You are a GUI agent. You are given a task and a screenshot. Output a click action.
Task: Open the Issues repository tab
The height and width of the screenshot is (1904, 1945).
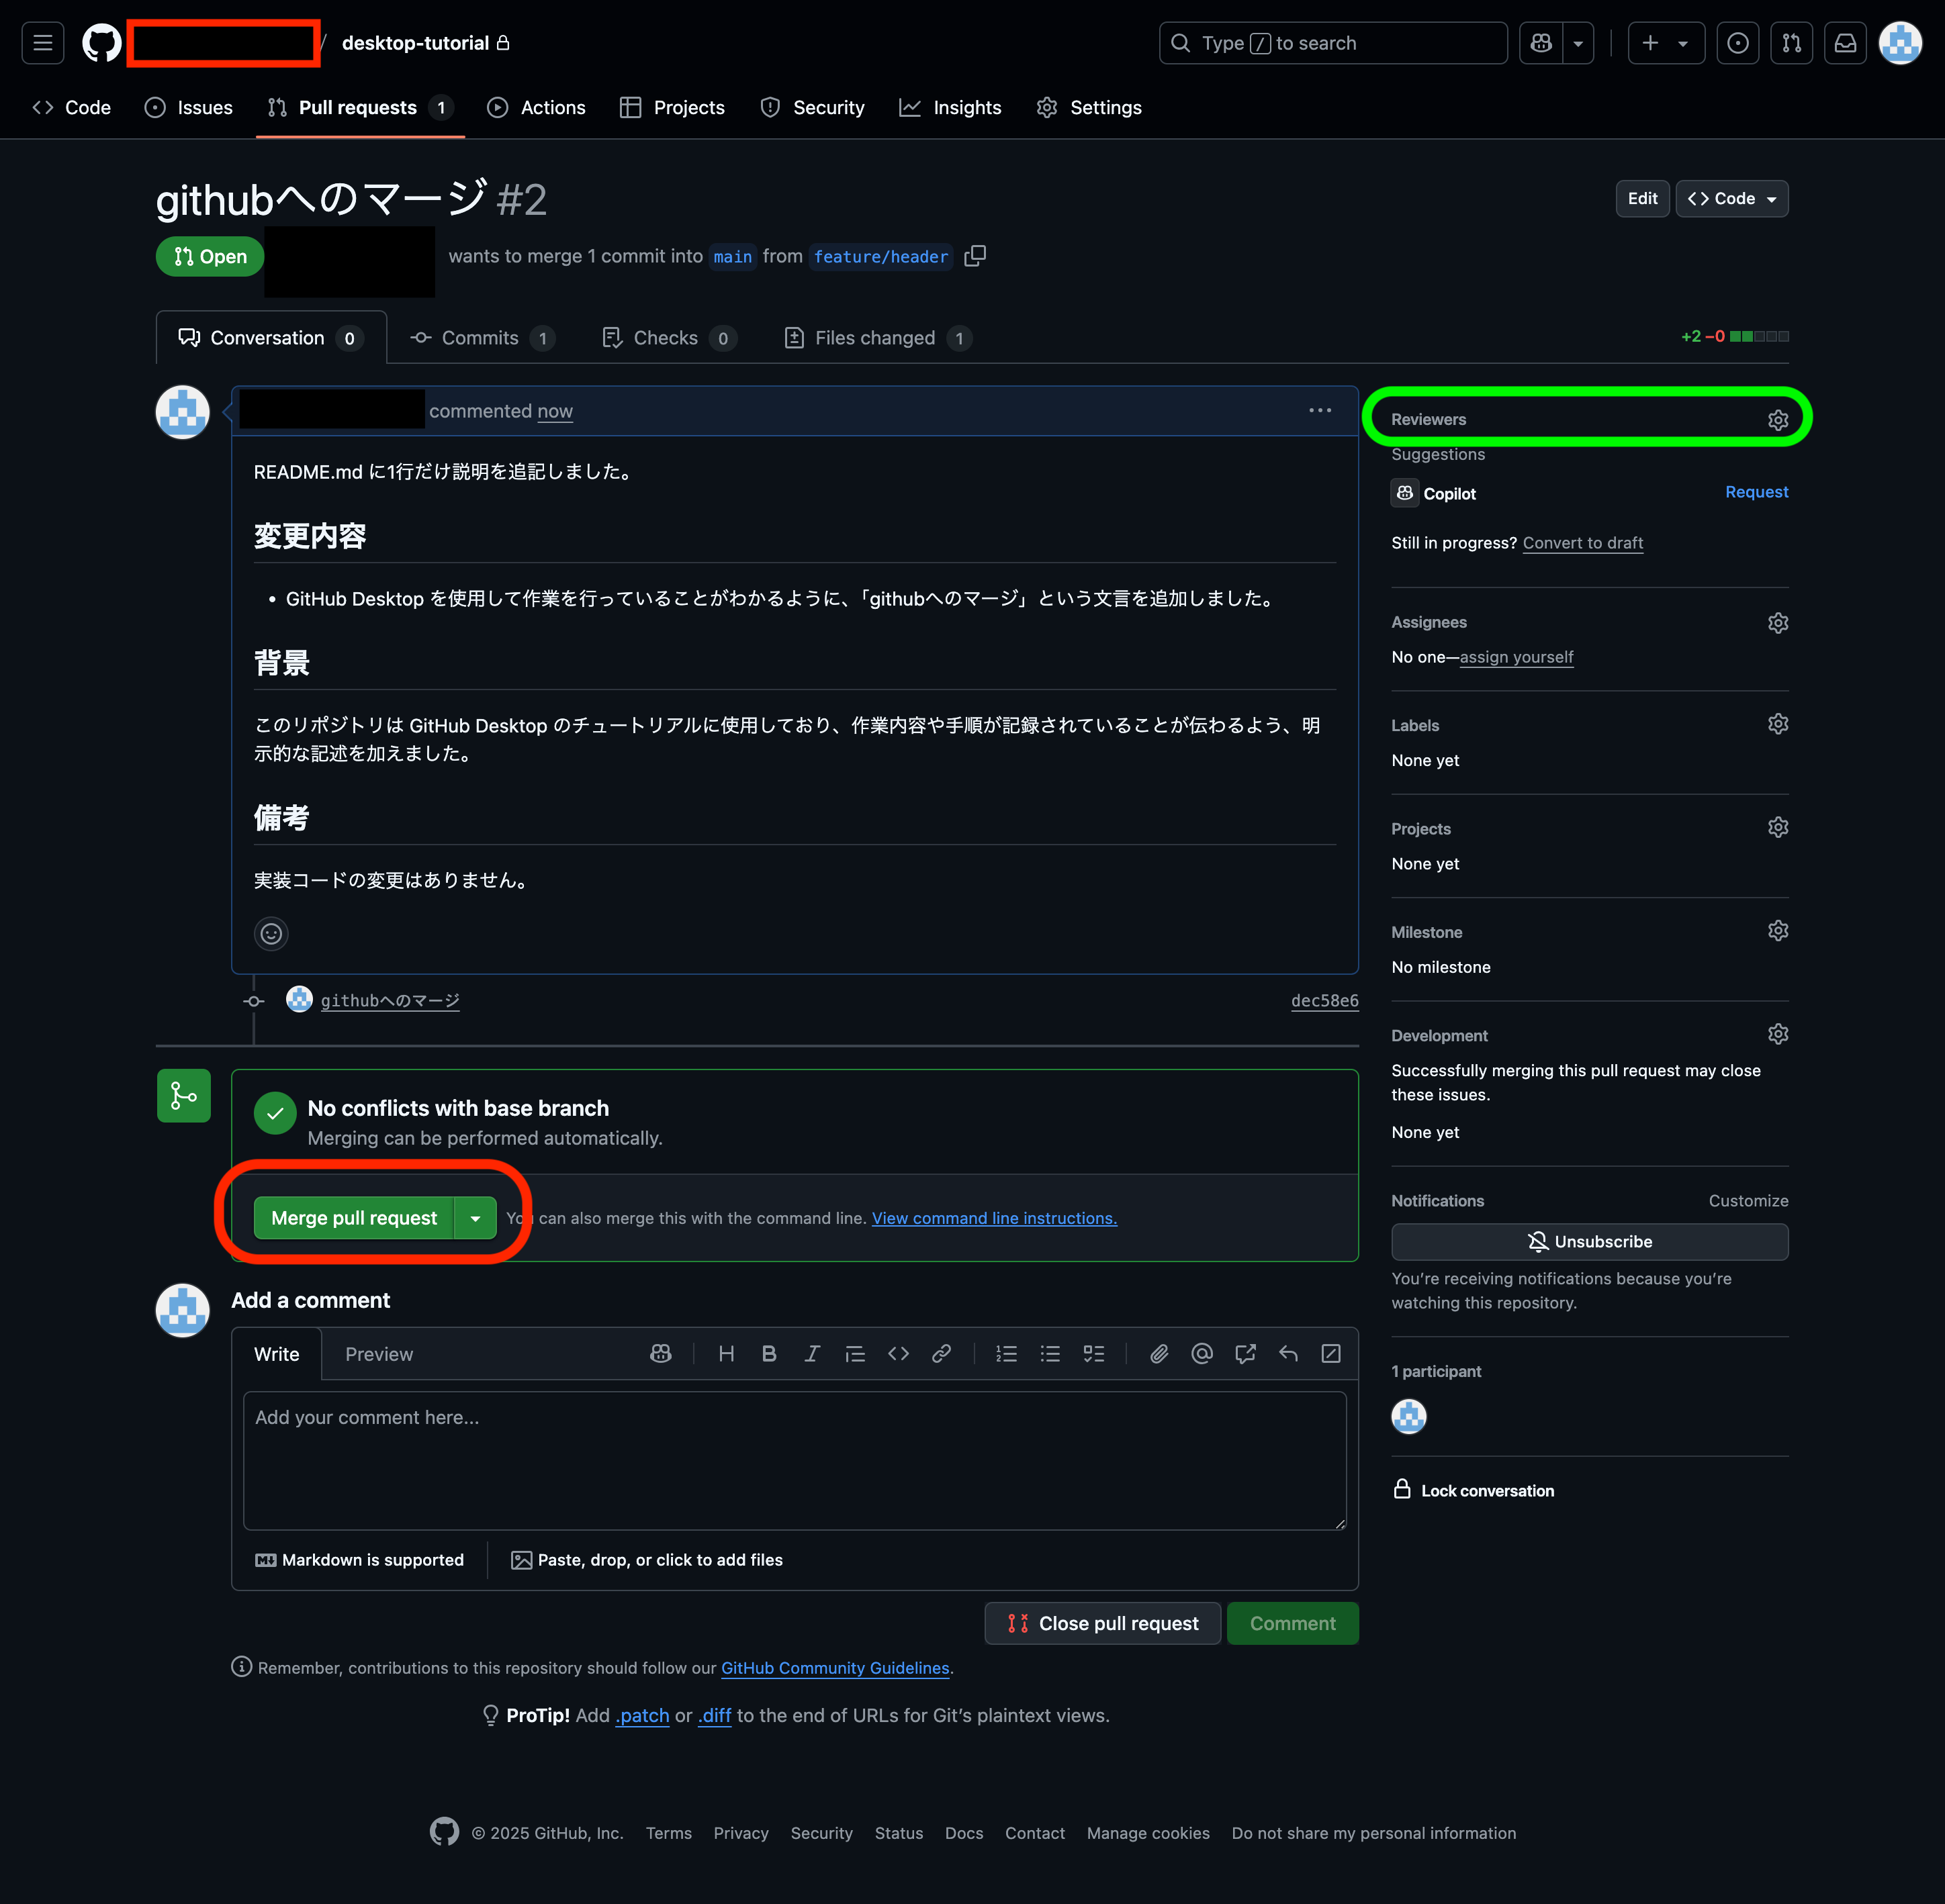click(188, 108)
